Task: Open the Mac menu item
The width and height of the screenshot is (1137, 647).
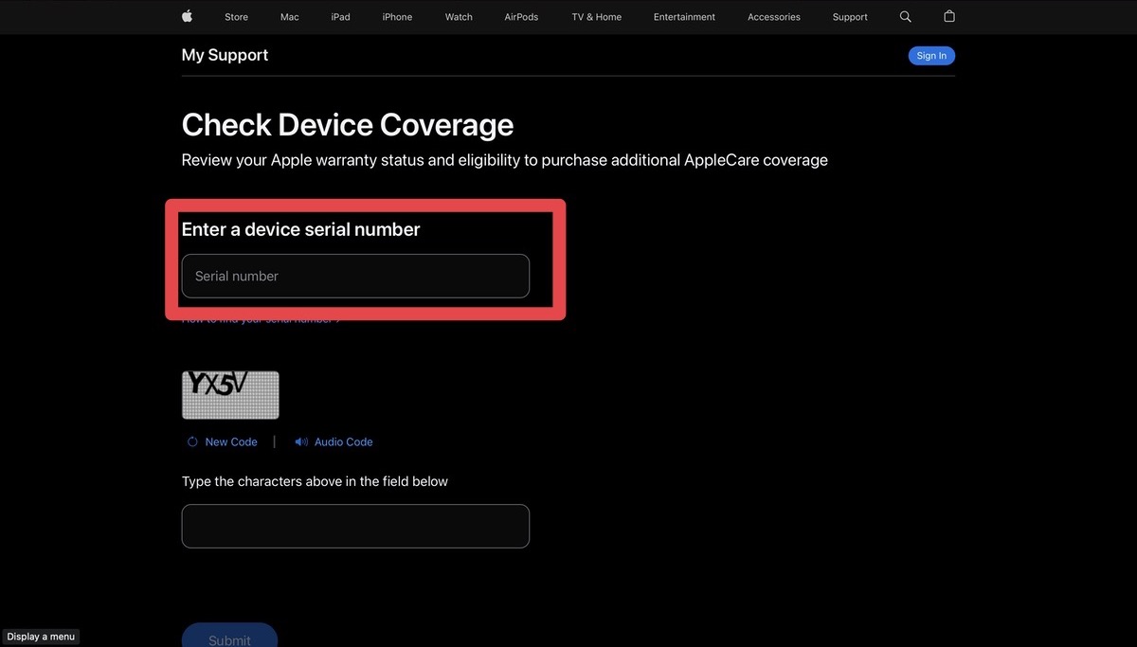Action: click(290, 17)
